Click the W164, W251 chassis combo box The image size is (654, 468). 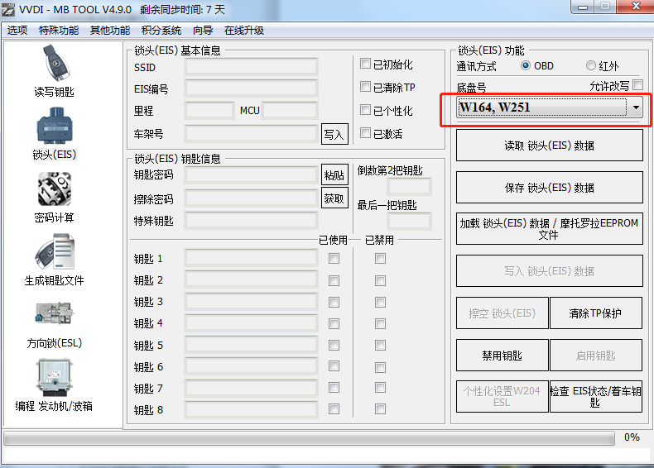(549, 108)
